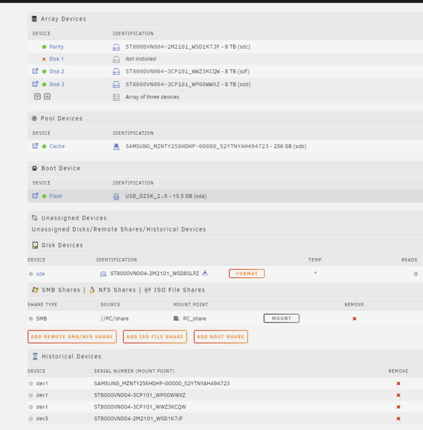Click the ISO File Shares disc icon
The height and width of the screenshot is (430, 423).
coord(148,290)
